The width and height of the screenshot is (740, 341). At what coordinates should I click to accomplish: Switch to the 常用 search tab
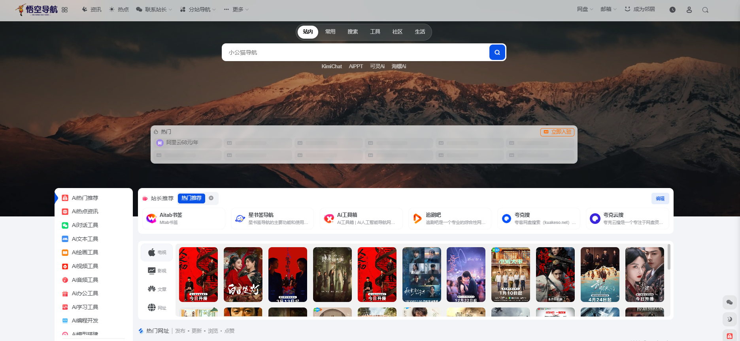click(x=330, y=32)
